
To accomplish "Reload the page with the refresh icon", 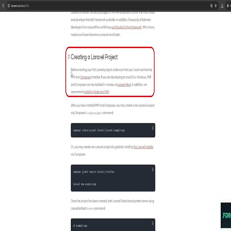I will tap(3, 6).
